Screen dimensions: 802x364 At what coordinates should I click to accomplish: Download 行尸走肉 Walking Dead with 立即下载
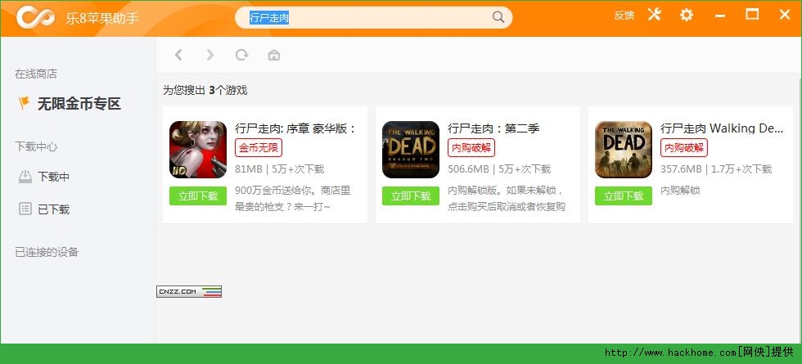(624, 196)
